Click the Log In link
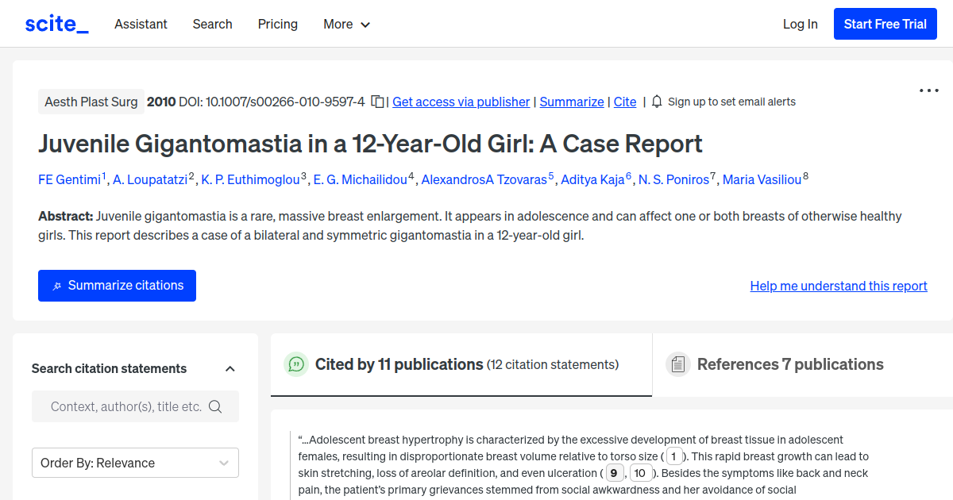The height and width of the screenshot is (500, 953). (x=800, y=24)
